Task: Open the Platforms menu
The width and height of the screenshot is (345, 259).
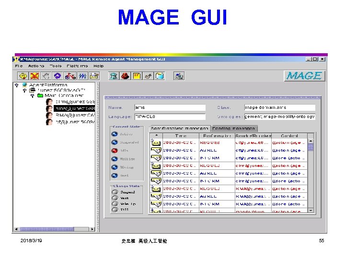Action: (77, 66)
